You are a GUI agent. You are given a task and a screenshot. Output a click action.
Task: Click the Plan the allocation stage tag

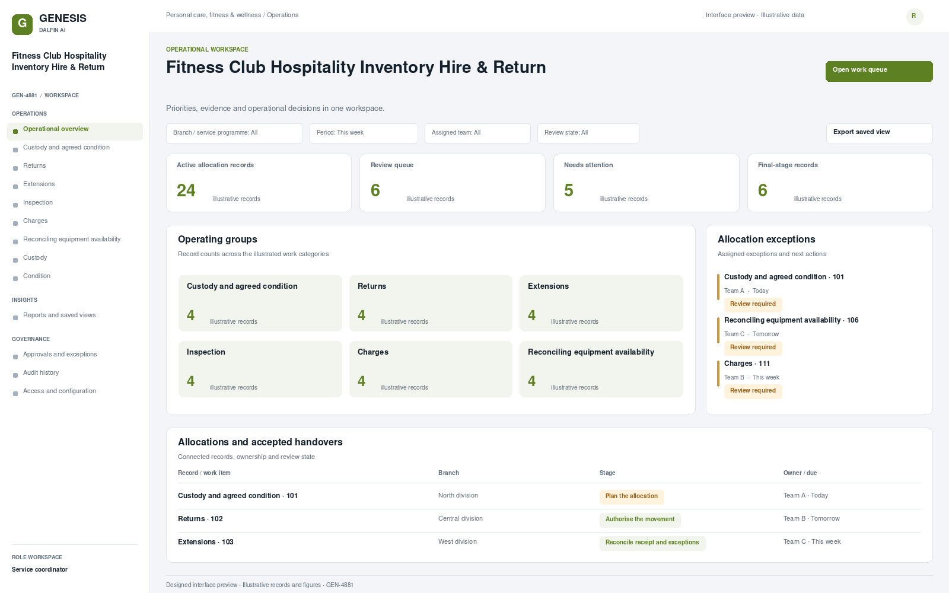632,497
